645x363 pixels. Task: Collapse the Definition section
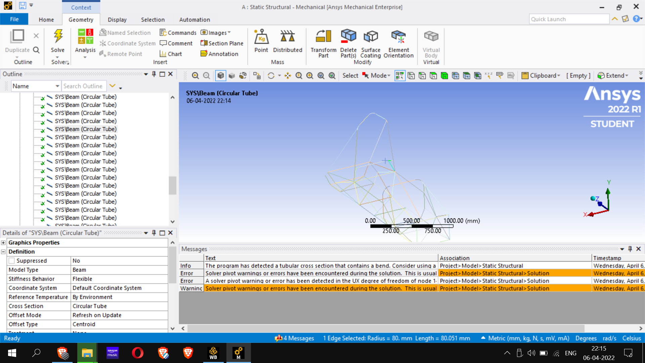pos(3,252)
